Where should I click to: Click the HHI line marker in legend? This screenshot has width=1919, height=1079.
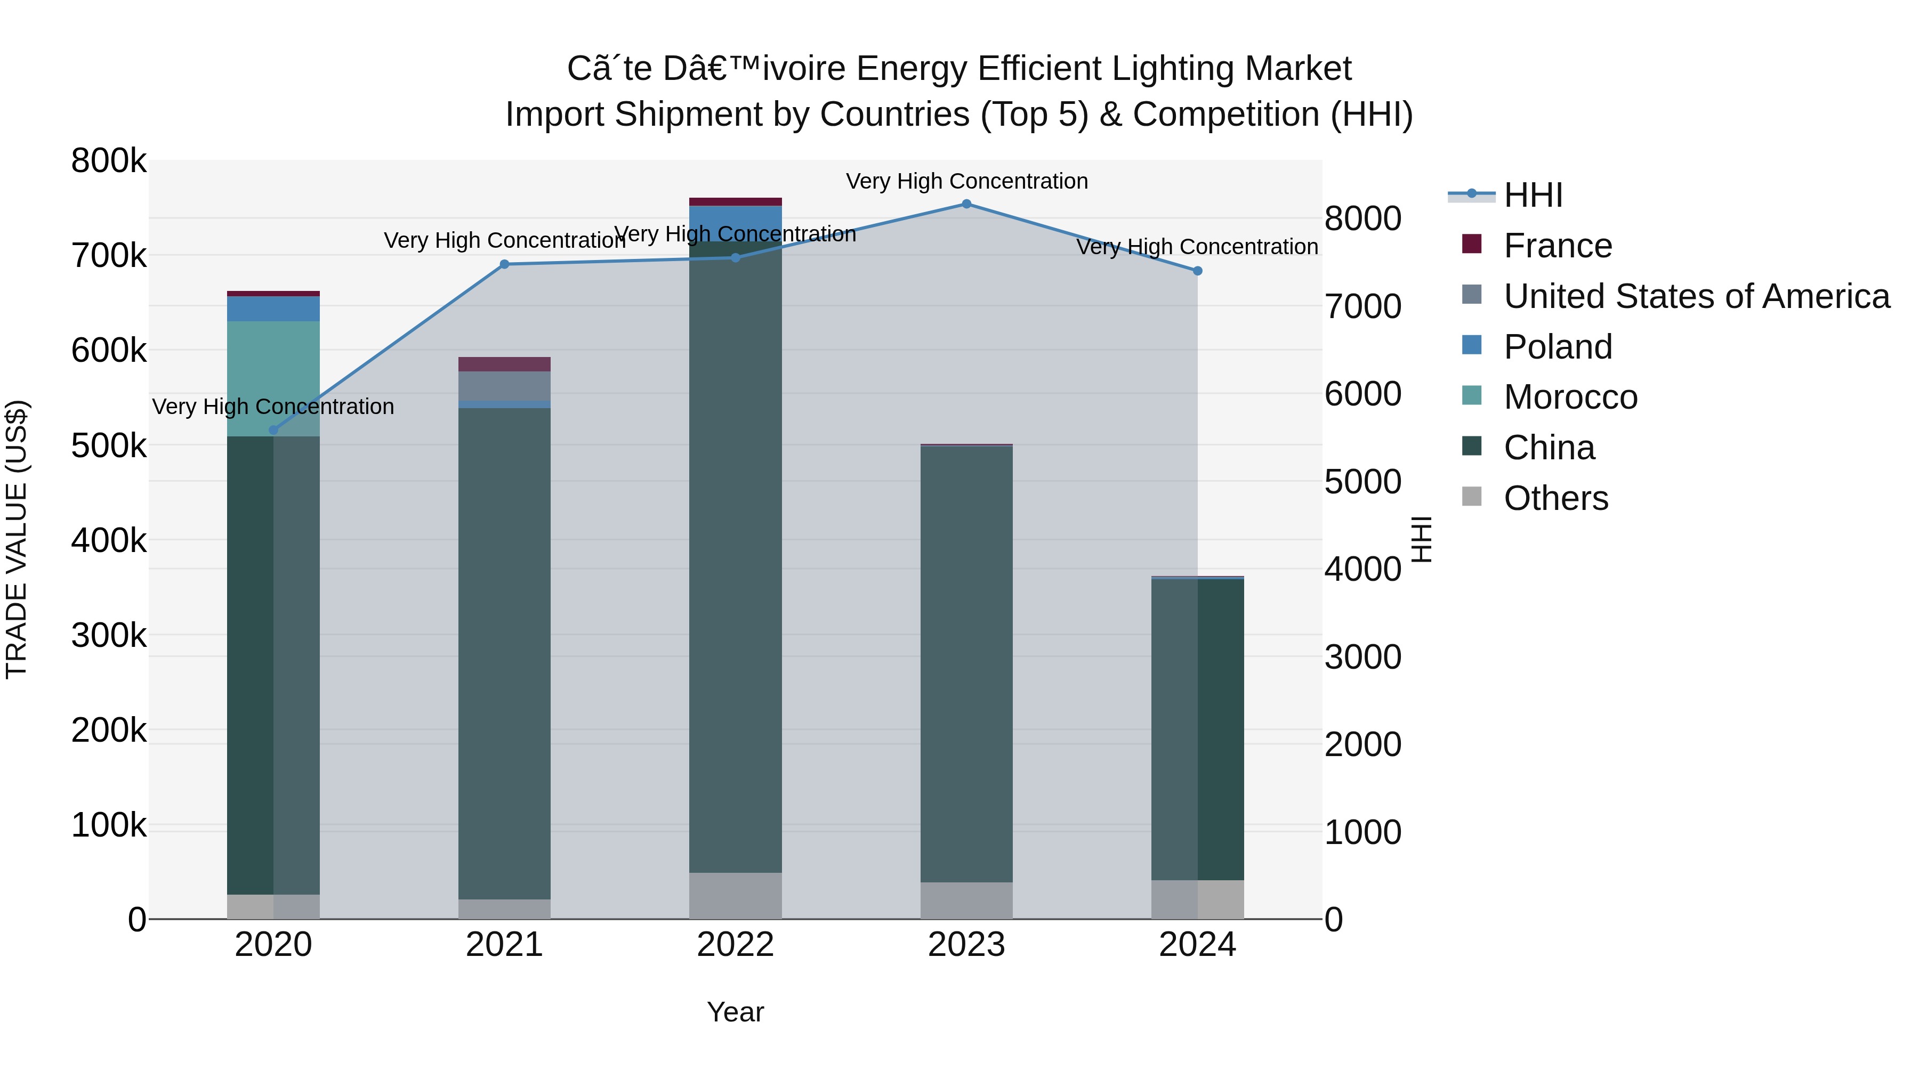coord(1471,193)
